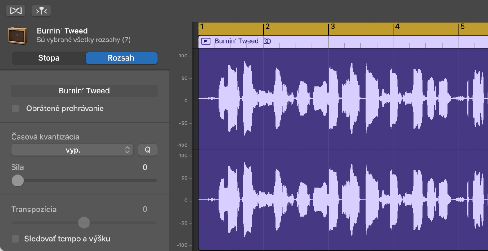Select the Rozsah tab

point(121,58)
